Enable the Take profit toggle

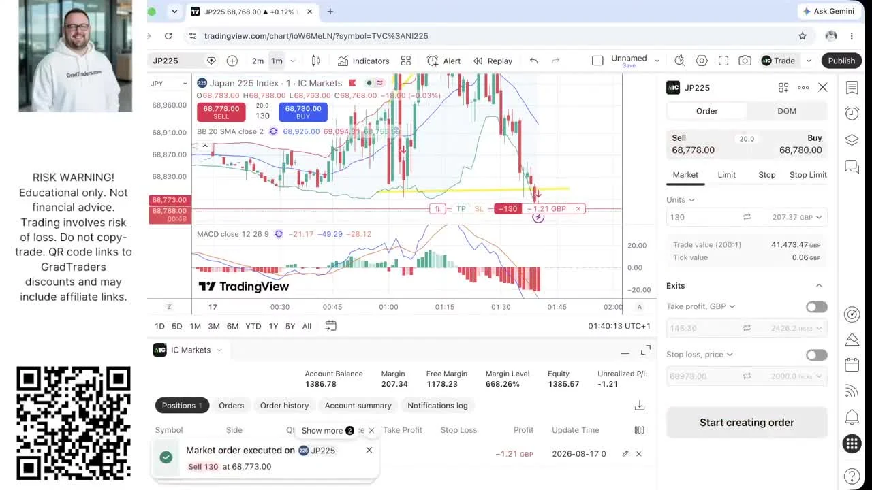tap(816, 307)
